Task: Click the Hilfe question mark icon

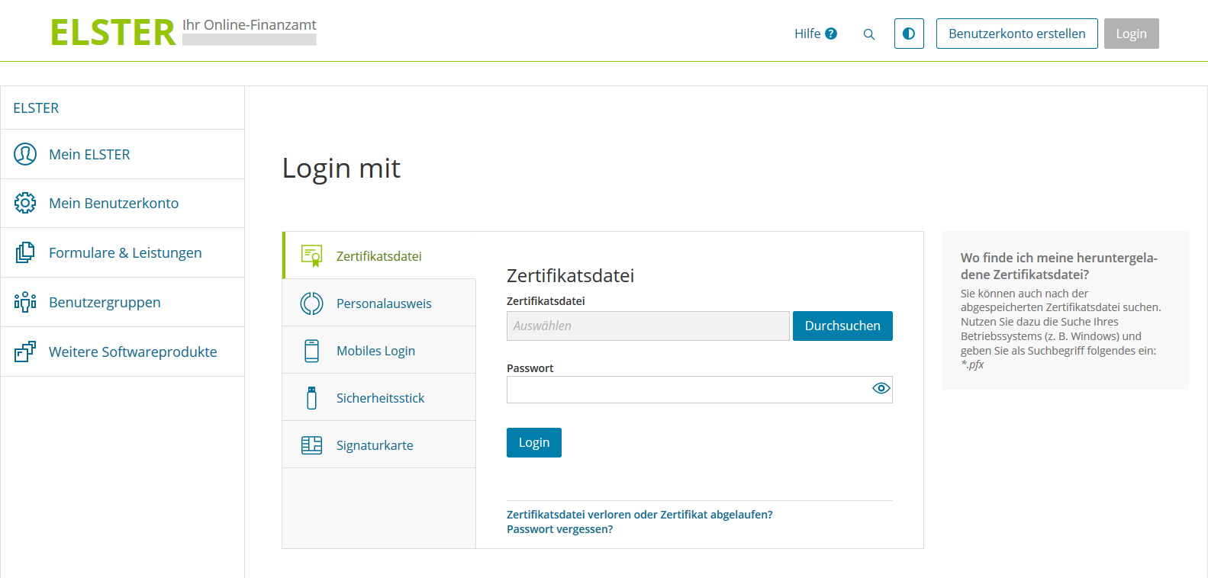Action: pyautogui.click(x=831, y=34)
